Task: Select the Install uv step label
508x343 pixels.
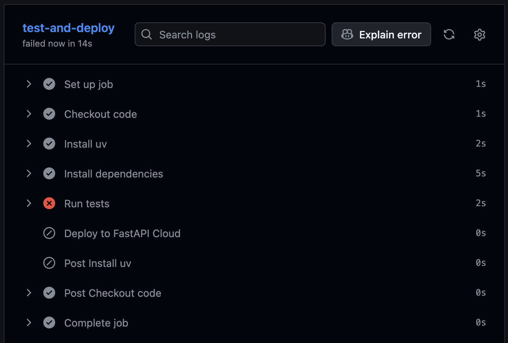Action: pos(85,144)
